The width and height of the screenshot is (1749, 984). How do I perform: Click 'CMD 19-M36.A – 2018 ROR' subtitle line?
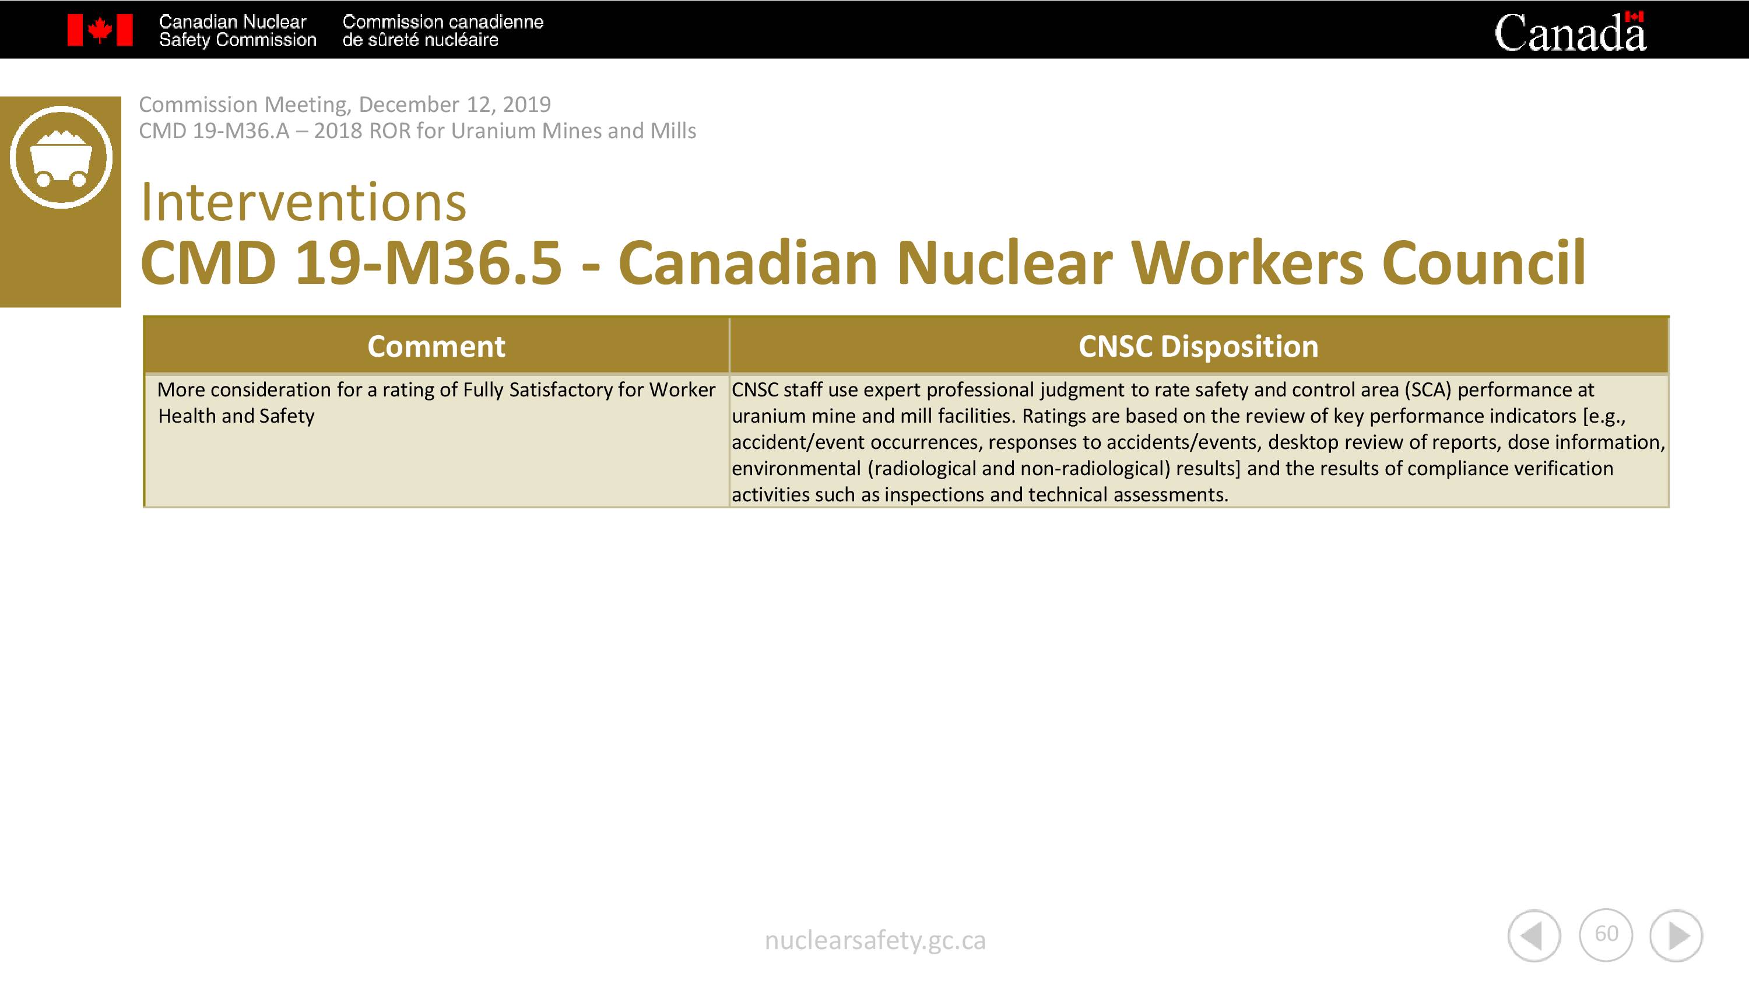417,131
